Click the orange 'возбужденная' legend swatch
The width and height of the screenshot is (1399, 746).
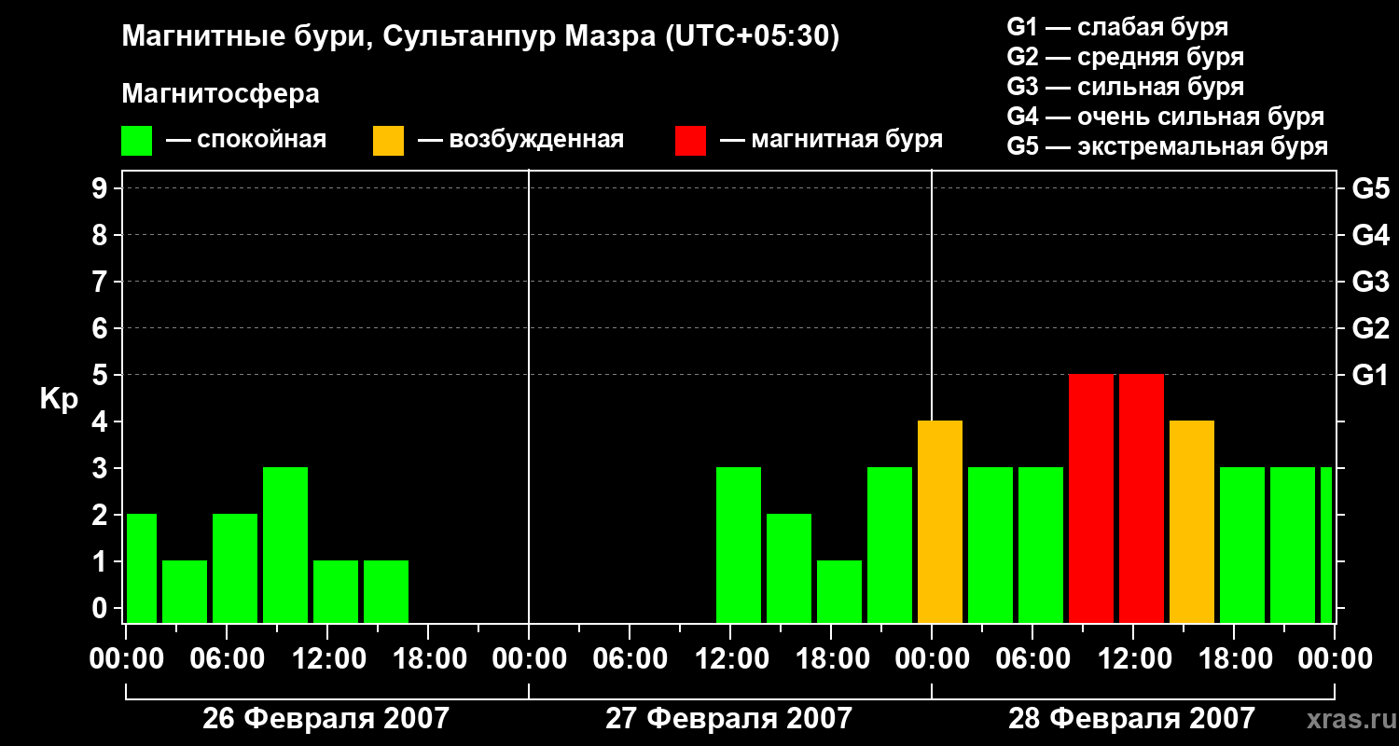(389, 140)
